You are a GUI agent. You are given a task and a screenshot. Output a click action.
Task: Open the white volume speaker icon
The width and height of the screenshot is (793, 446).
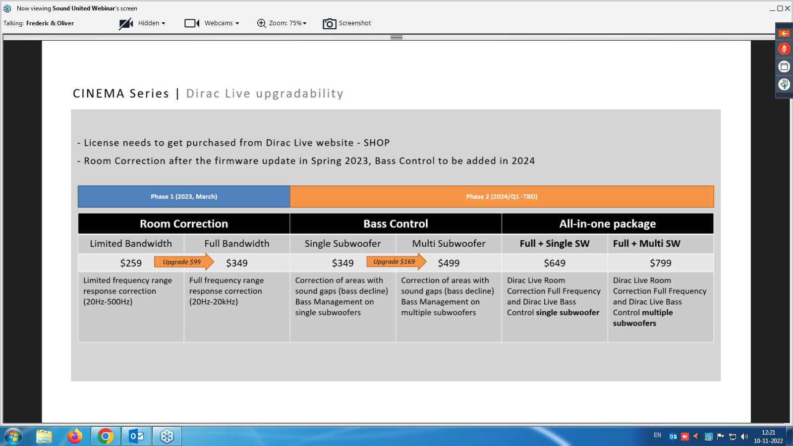point(744,437)
